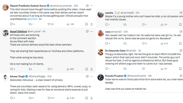Open Grok icon on Dipesh's tweet
The height and width of the screenshot is (103, 183).
pos(87,6)
